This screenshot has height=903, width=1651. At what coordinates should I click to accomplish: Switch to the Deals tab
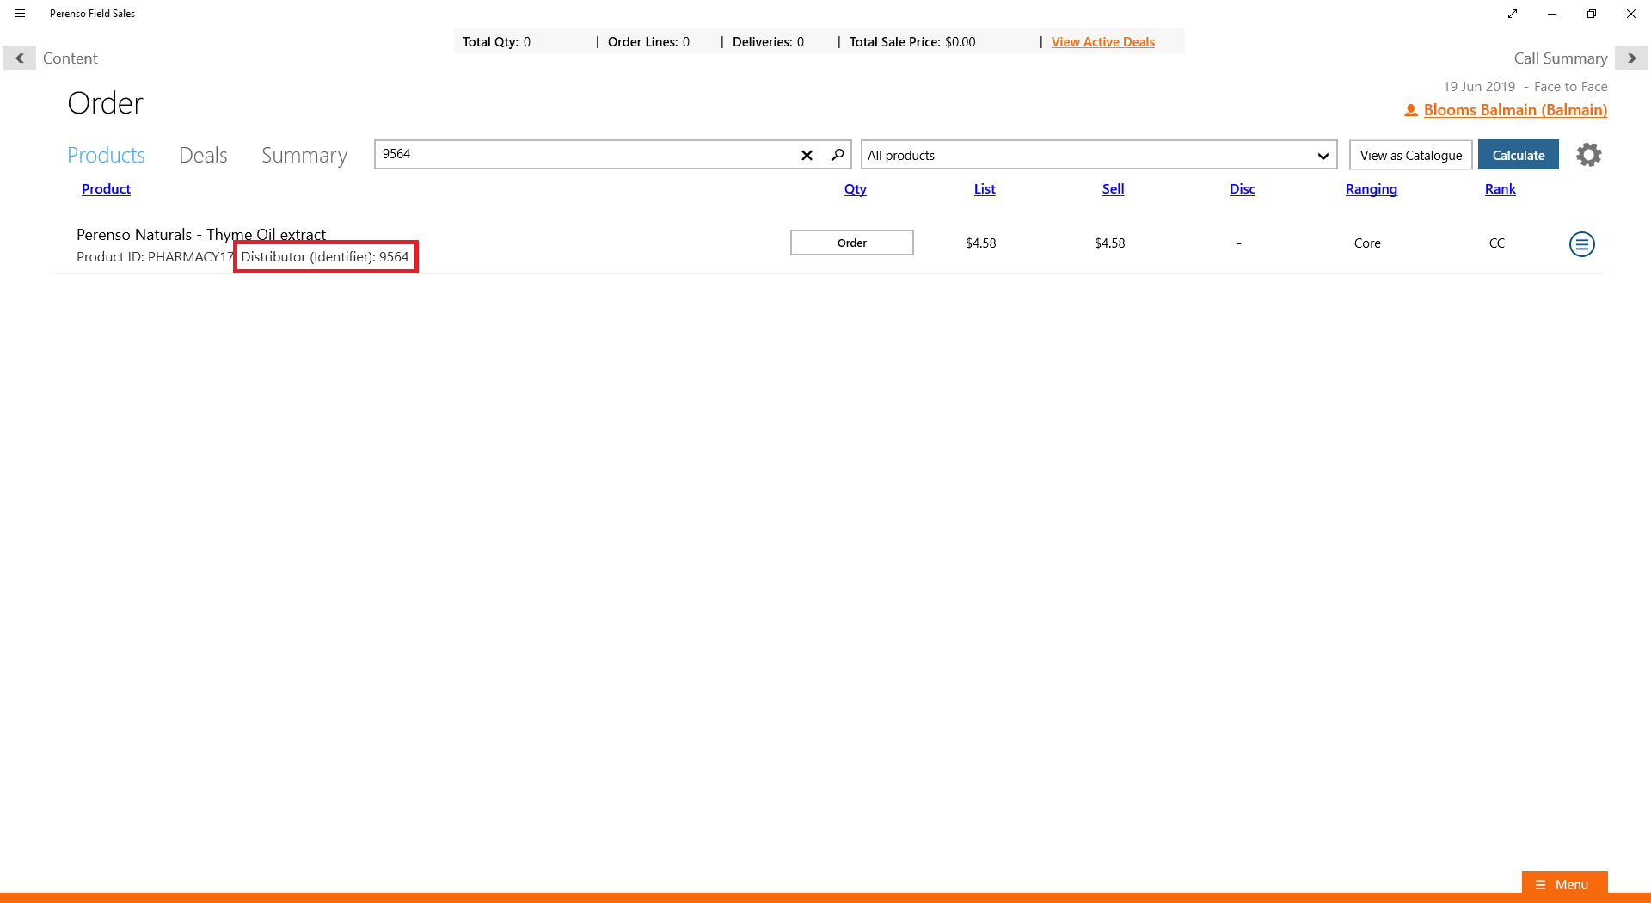203,155
